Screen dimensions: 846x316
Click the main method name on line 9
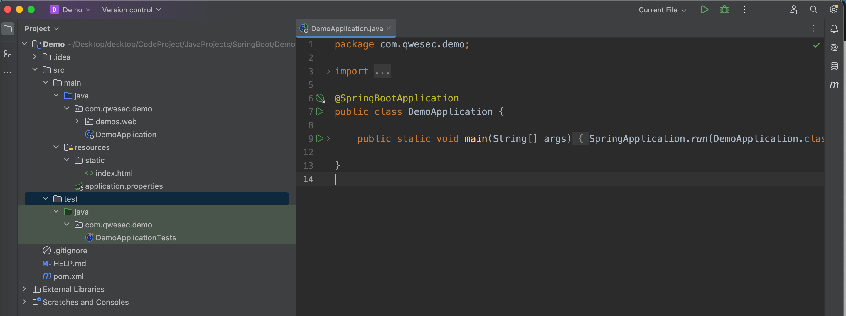pos(476,138)
